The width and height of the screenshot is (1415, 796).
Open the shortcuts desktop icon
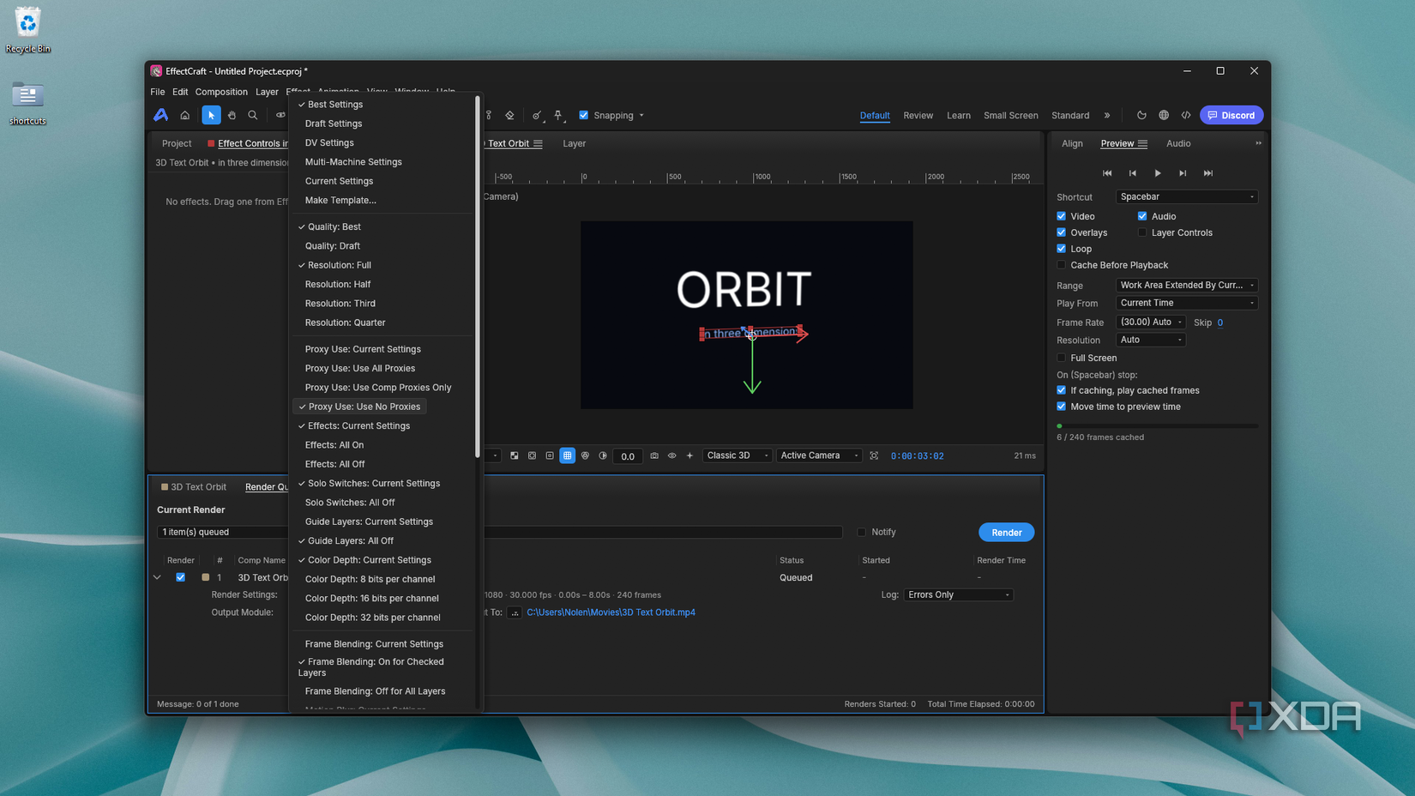[x=27, y=103]
